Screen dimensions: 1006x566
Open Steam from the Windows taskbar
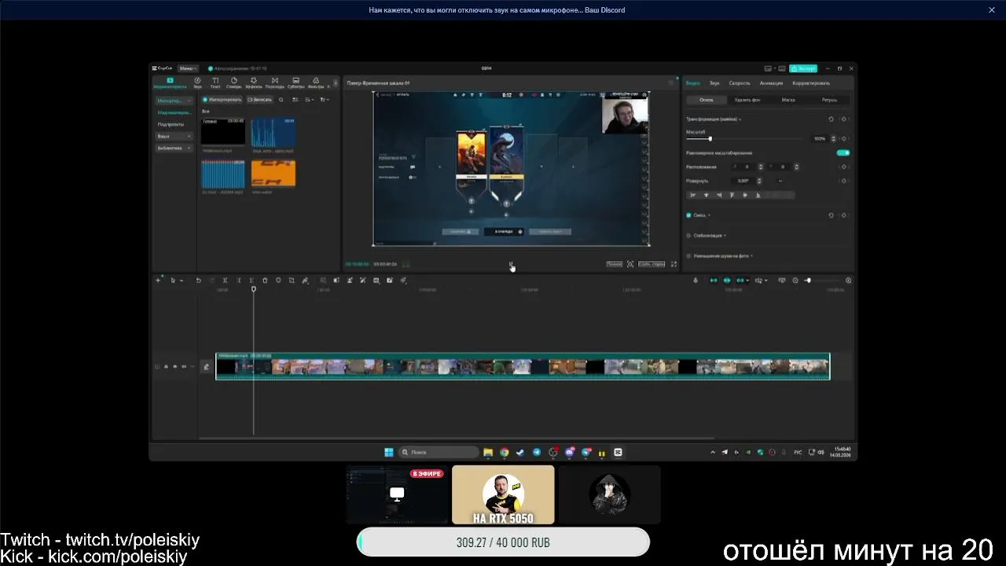(520, 452)
